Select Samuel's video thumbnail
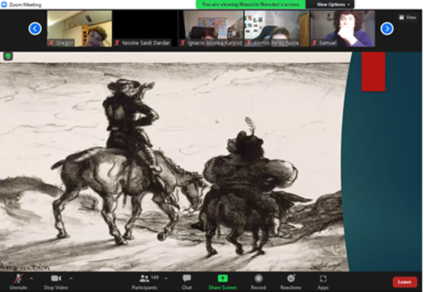Image resolution: width=424 pixels, height=292 pixels. (x=342, y=29)
